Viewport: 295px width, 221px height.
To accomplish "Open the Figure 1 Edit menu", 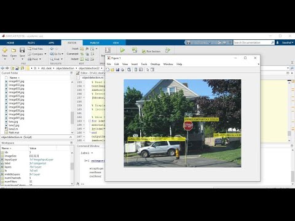I will tap(117, 64).
